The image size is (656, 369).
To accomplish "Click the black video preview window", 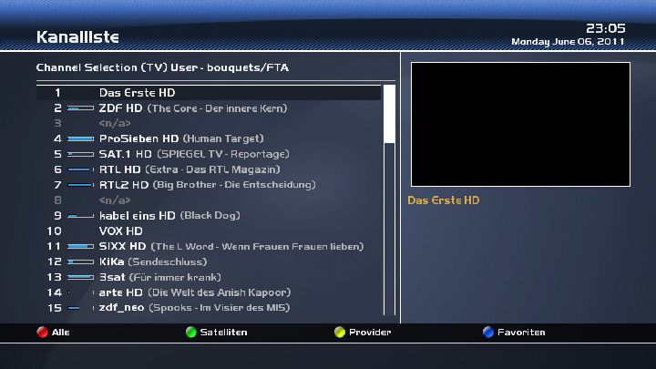I will 520,124.
